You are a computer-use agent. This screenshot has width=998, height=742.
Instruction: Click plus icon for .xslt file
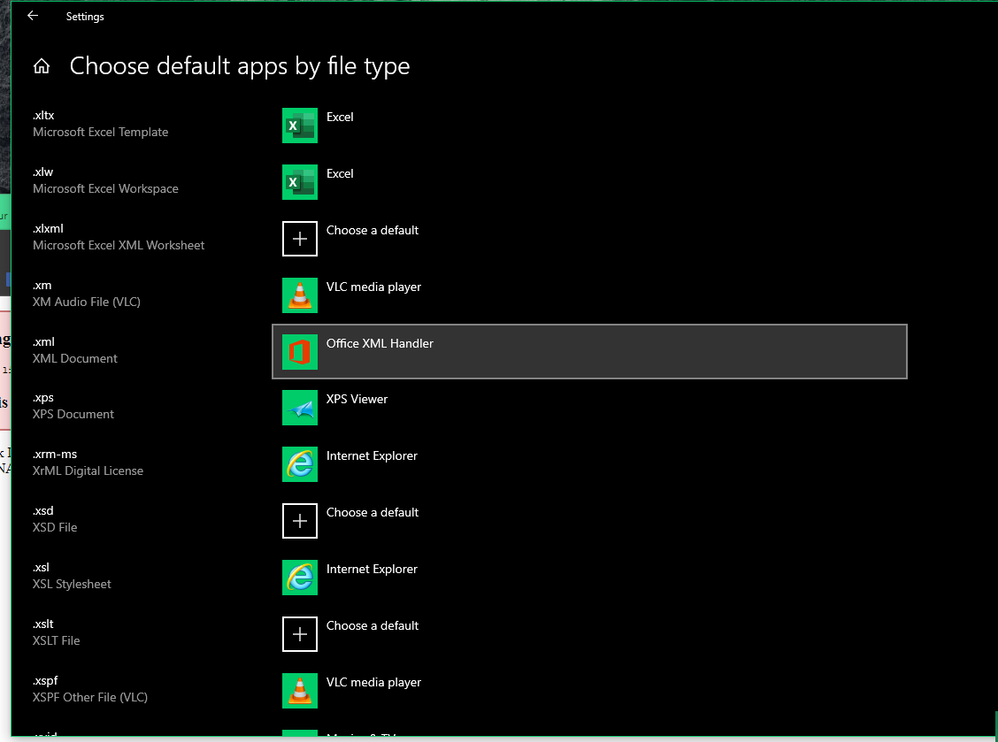[299, 634]
